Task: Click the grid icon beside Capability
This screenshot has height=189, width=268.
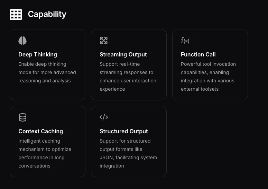Action: coord(16,15)
